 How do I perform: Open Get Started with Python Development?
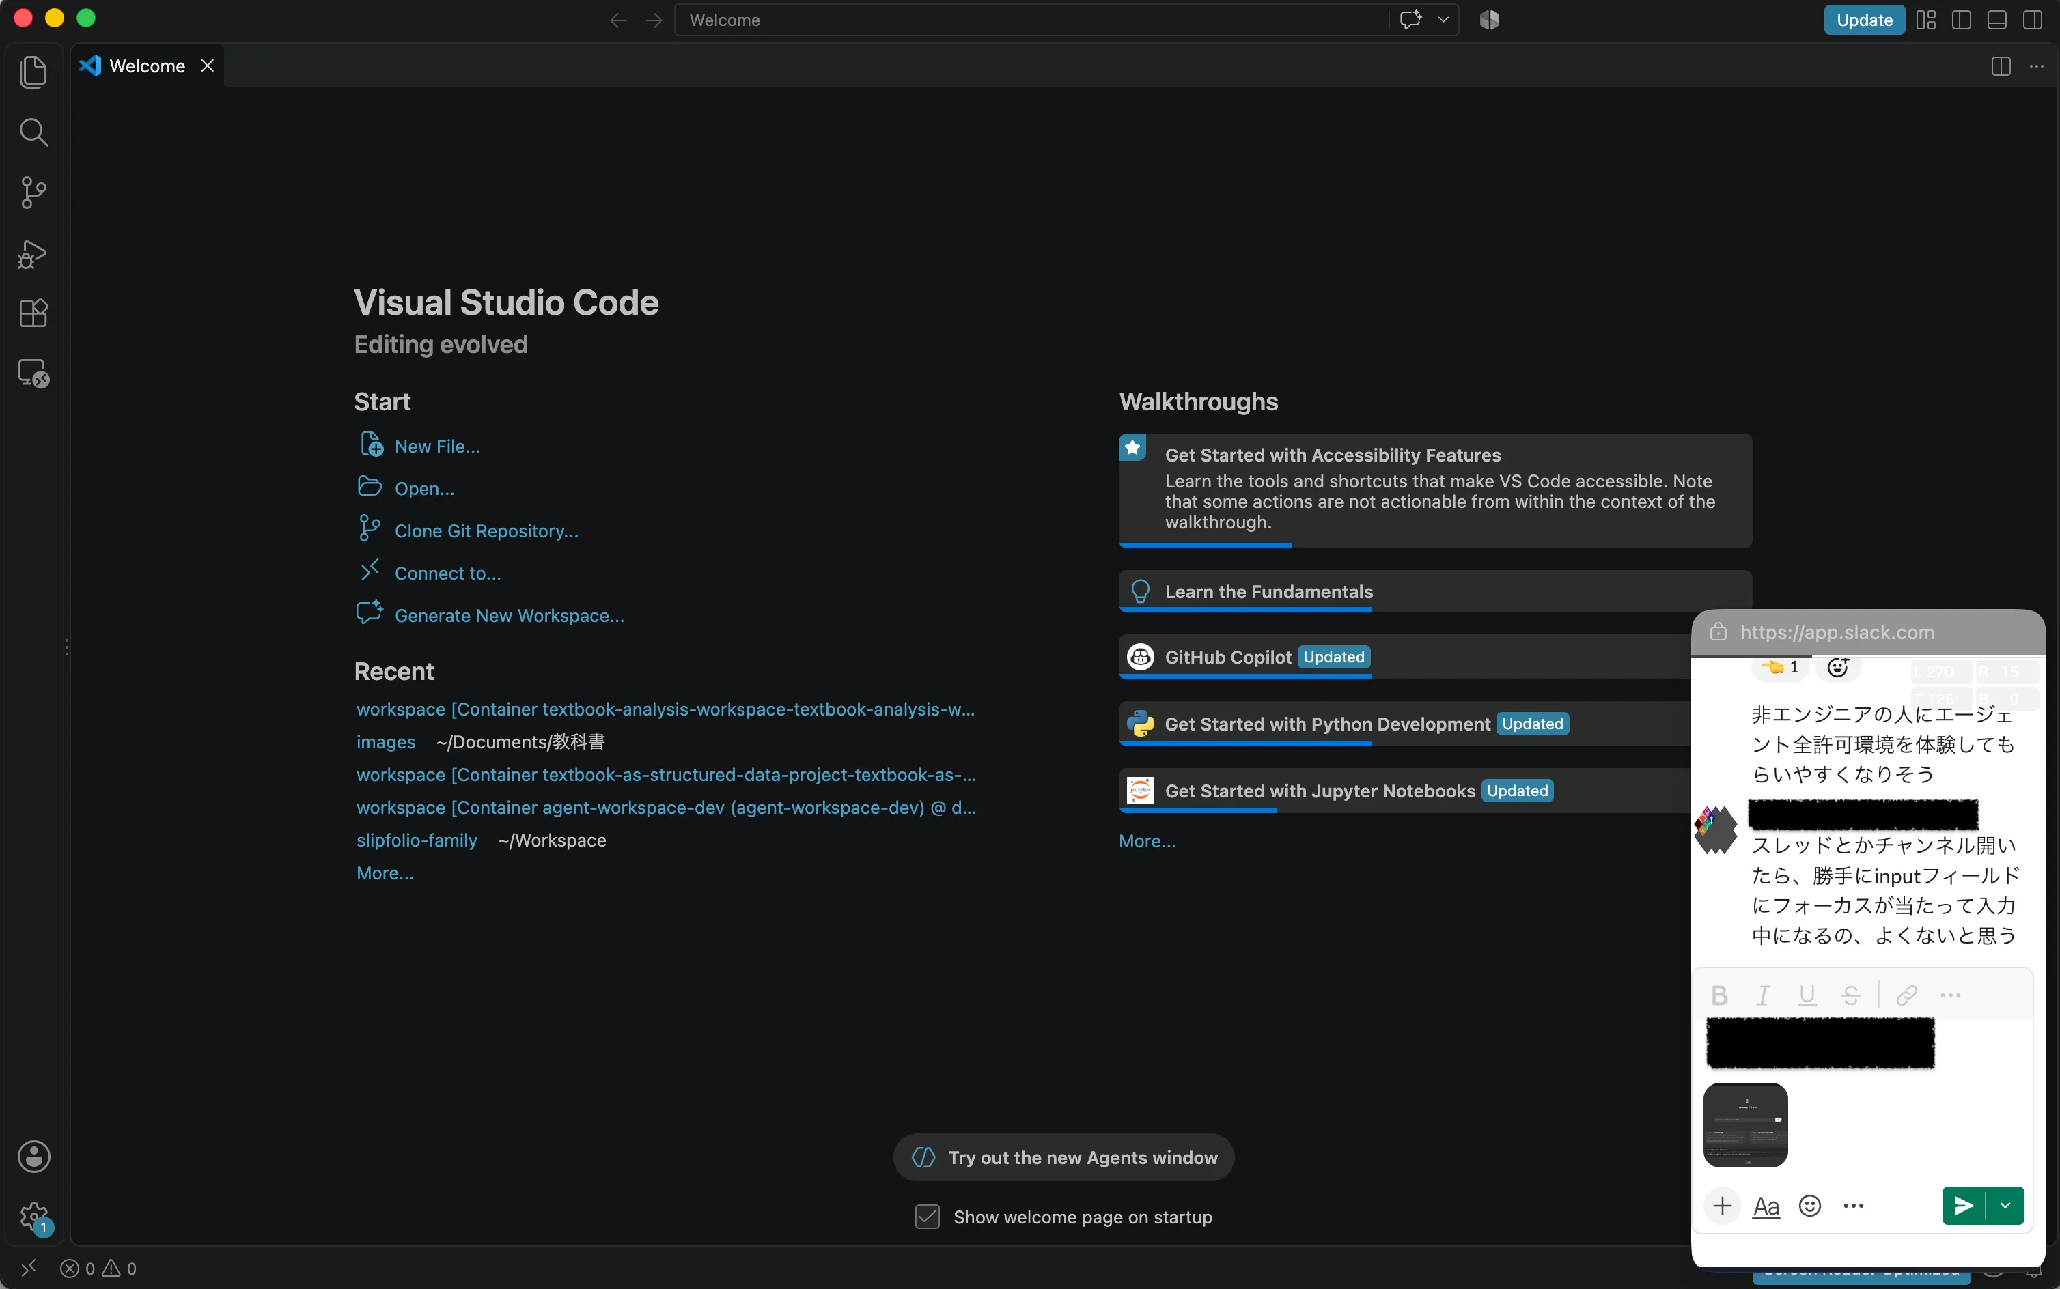[x=1404, y=724]
